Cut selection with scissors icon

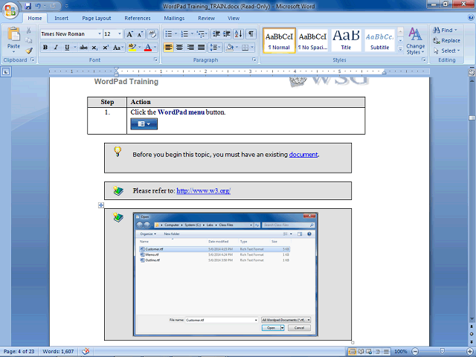[29, 30]
